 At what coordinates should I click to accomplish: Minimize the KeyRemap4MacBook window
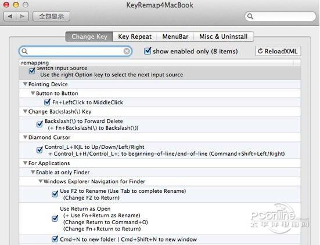click(x=16, y=5)
